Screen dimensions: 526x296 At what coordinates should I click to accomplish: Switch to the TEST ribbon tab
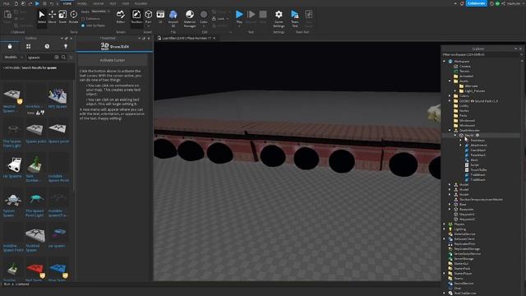[113, 3]
